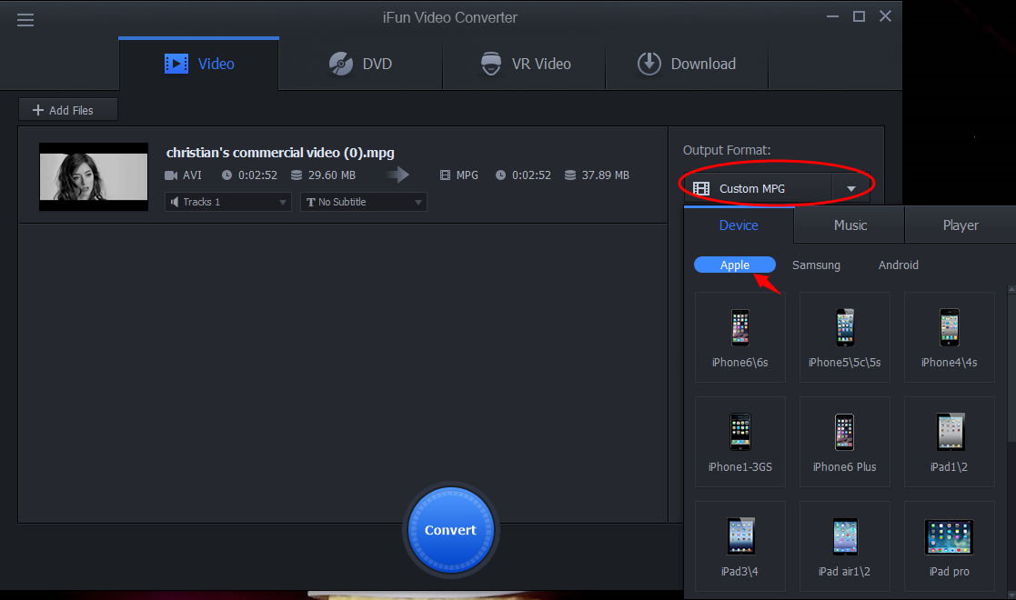
Task: Open the hamburger menu icon
Action: (x=25, y=20)
